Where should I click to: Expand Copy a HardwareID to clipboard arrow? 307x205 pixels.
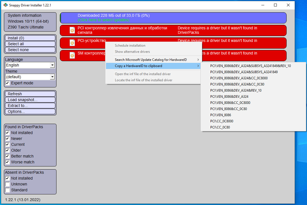click(x=198, y=66)
